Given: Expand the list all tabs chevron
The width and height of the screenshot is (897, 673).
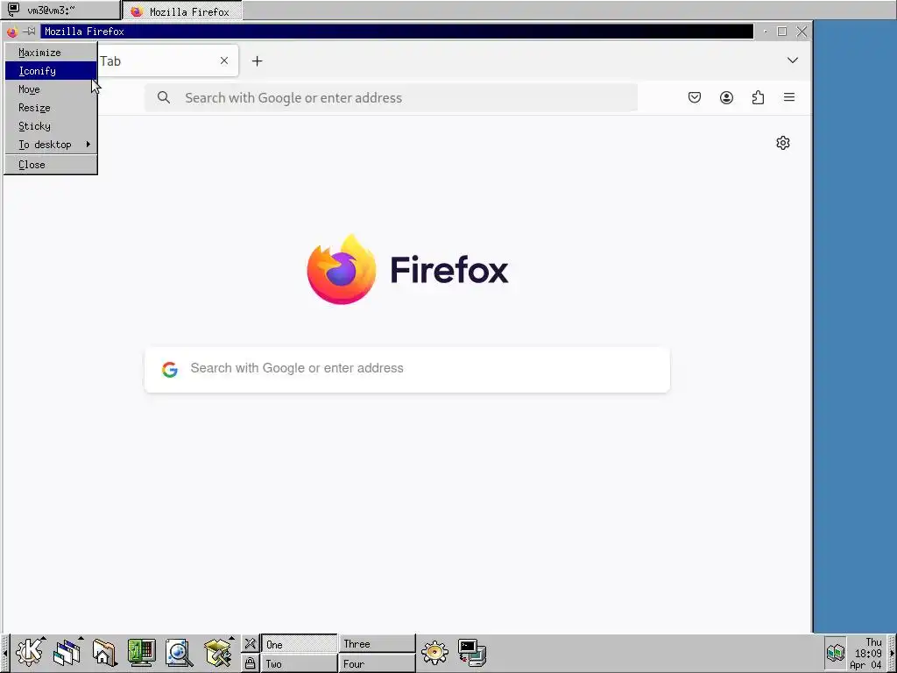Looking at the screenshot, I should point(792,60).
